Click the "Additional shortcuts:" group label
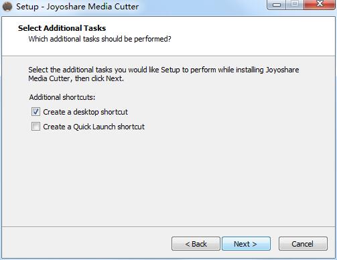Viewport: 337px width, 260px height. click(x=62, y=97)
